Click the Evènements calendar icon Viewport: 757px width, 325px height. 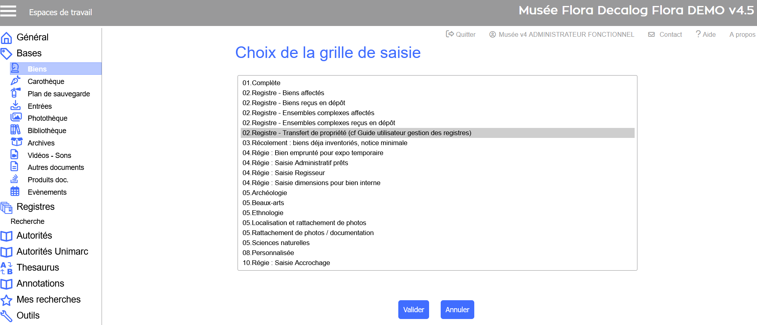click(15, 191)
